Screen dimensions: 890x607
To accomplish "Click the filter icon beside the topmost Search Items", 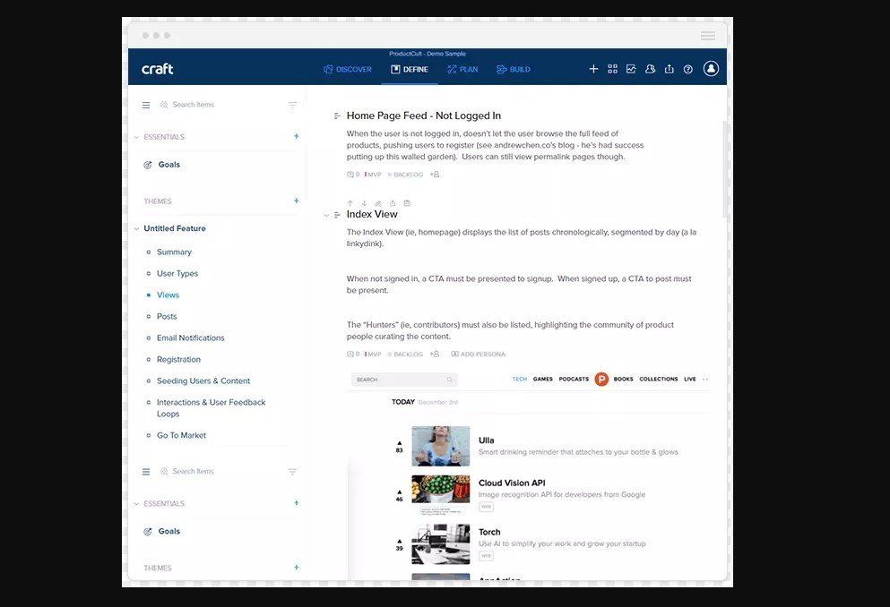I will 292,106.
